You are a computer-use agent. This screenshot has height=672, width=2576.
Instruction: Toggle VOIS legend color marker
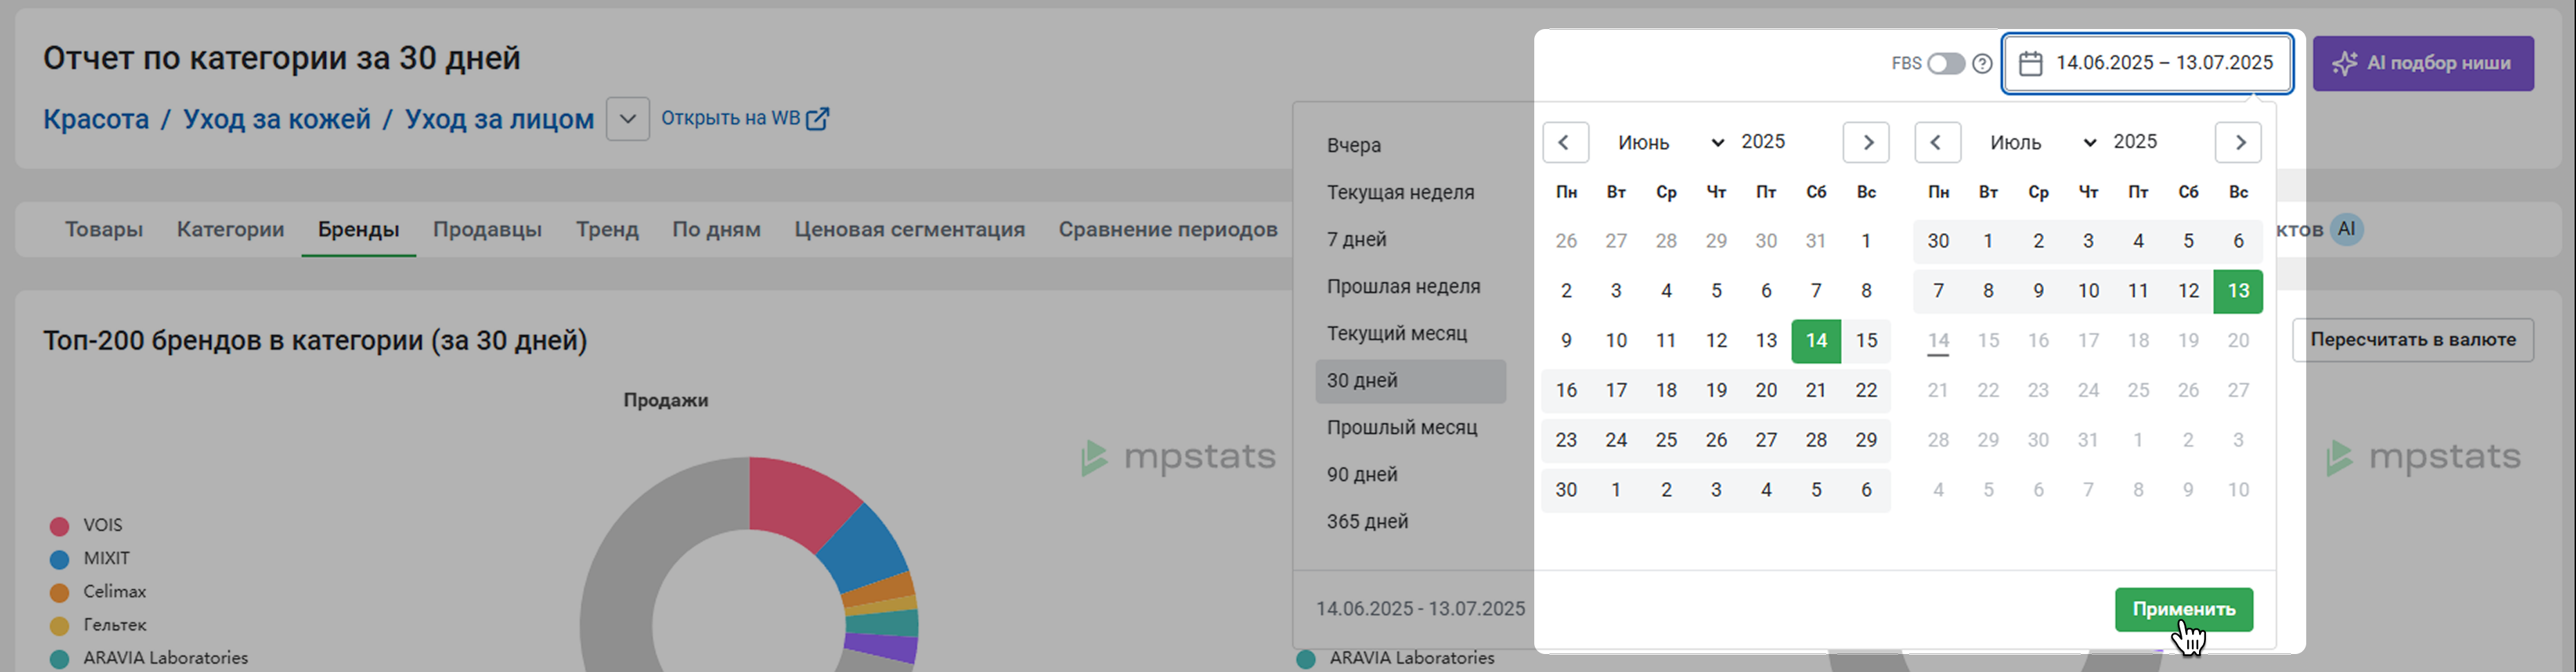60,526
